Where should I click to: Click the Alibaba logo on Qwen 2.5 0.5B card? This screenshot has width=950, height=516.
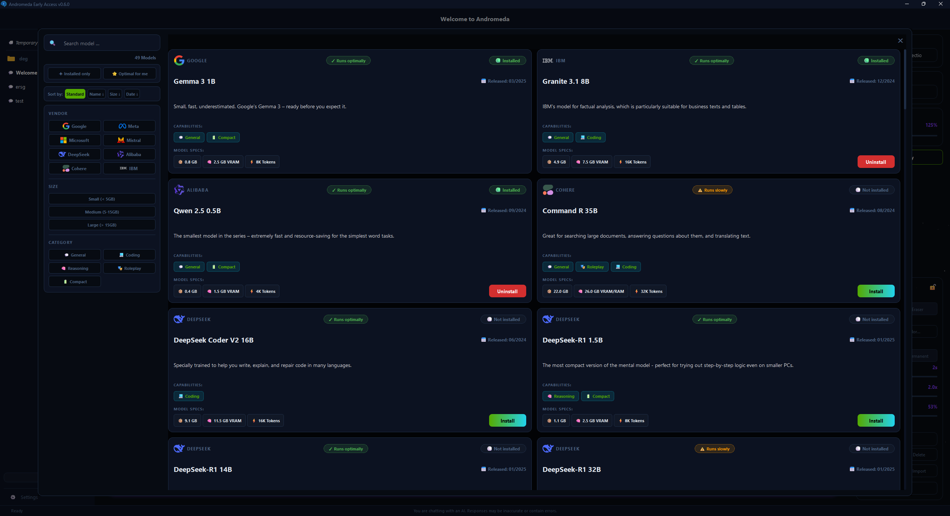(x=179, y=190)
